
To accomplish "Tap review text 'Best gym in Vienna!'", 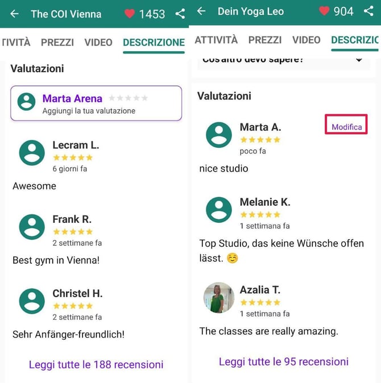I will [56, 260].
